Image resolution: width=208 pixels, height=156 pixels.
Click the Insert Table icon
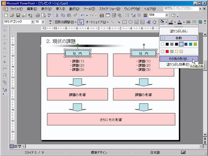108,15
